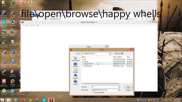Create new folder in Open dialog
The width and height of the screenshot is (182, 102).
coord(119,54)
